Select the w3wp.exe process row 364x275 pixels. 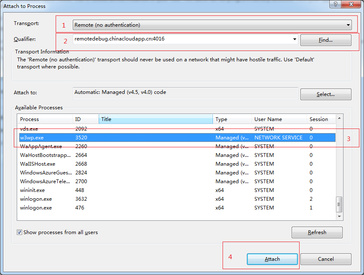(x=177, y=138)
